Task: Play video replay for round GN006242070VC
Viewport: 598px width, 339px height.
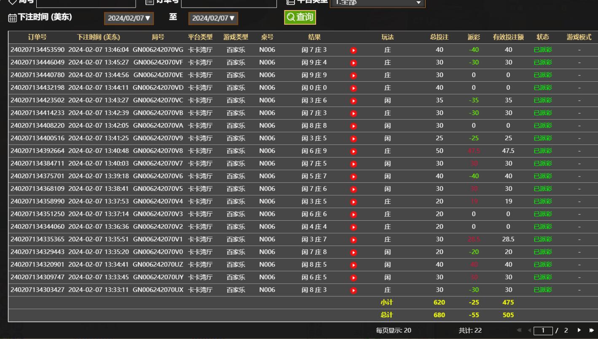Action: 354,101
